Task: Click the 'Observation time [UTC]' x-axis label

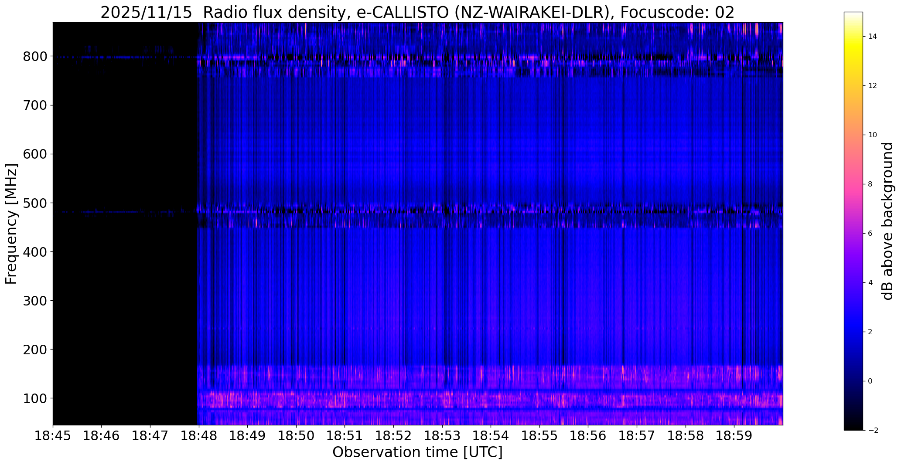Action: (417, 452)
